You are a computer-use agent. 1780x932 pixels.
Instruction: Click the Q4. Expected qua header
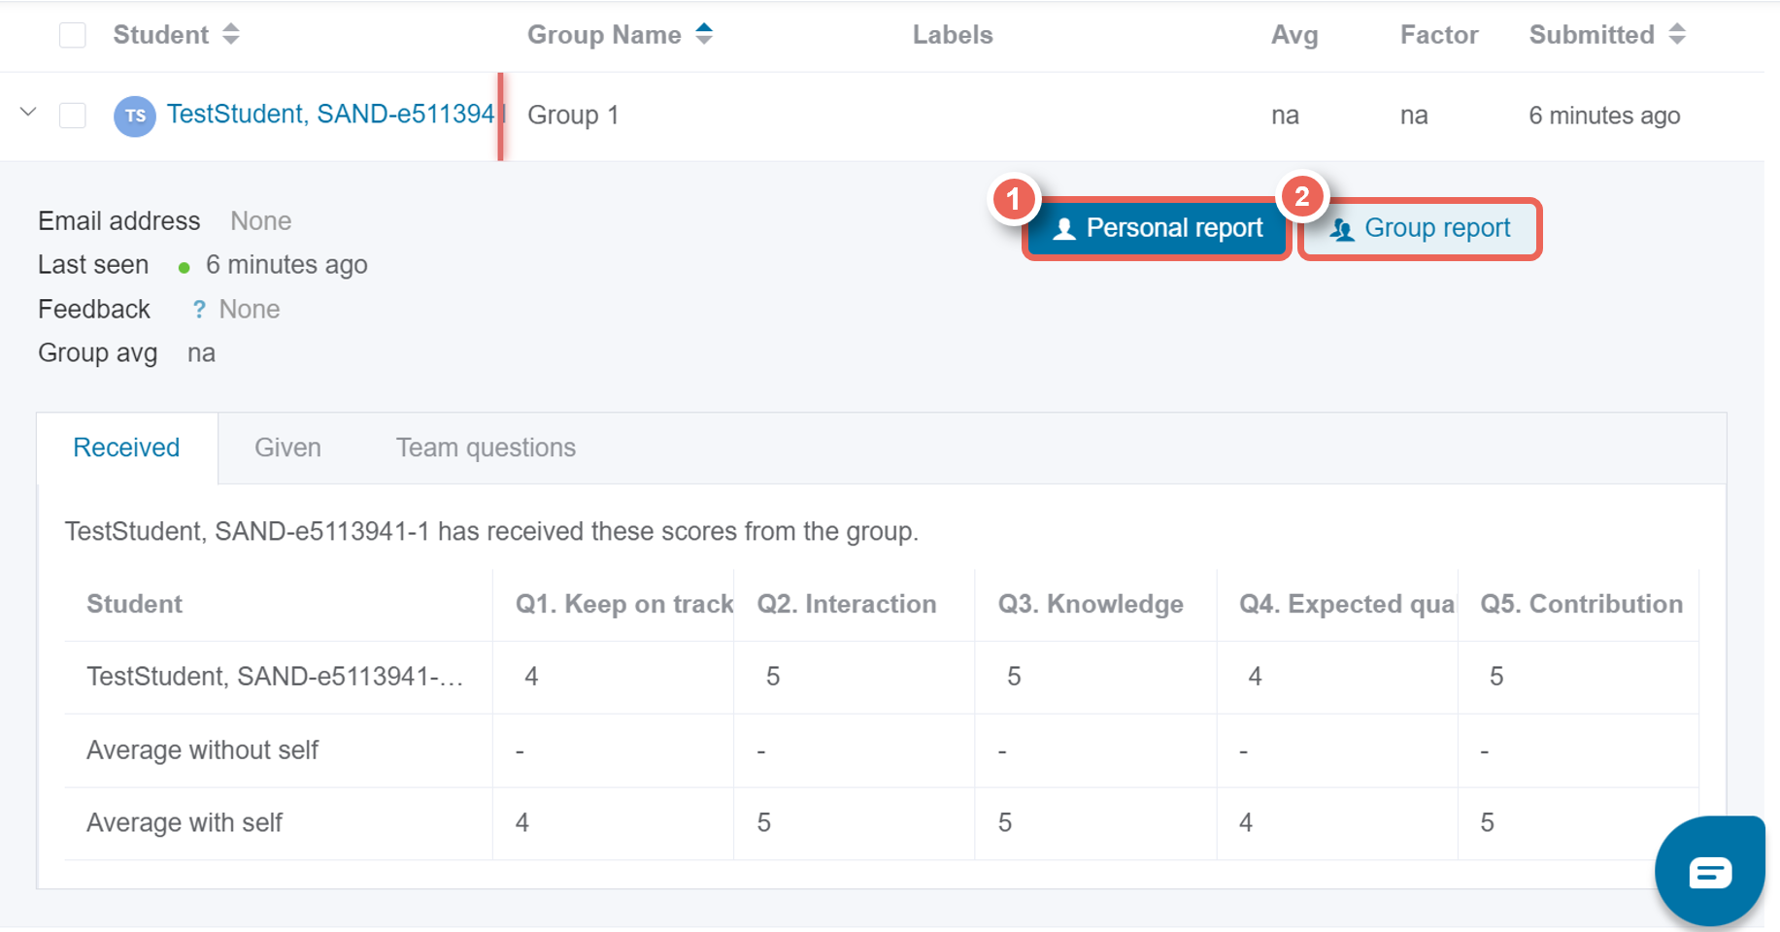coord(1347,604)
